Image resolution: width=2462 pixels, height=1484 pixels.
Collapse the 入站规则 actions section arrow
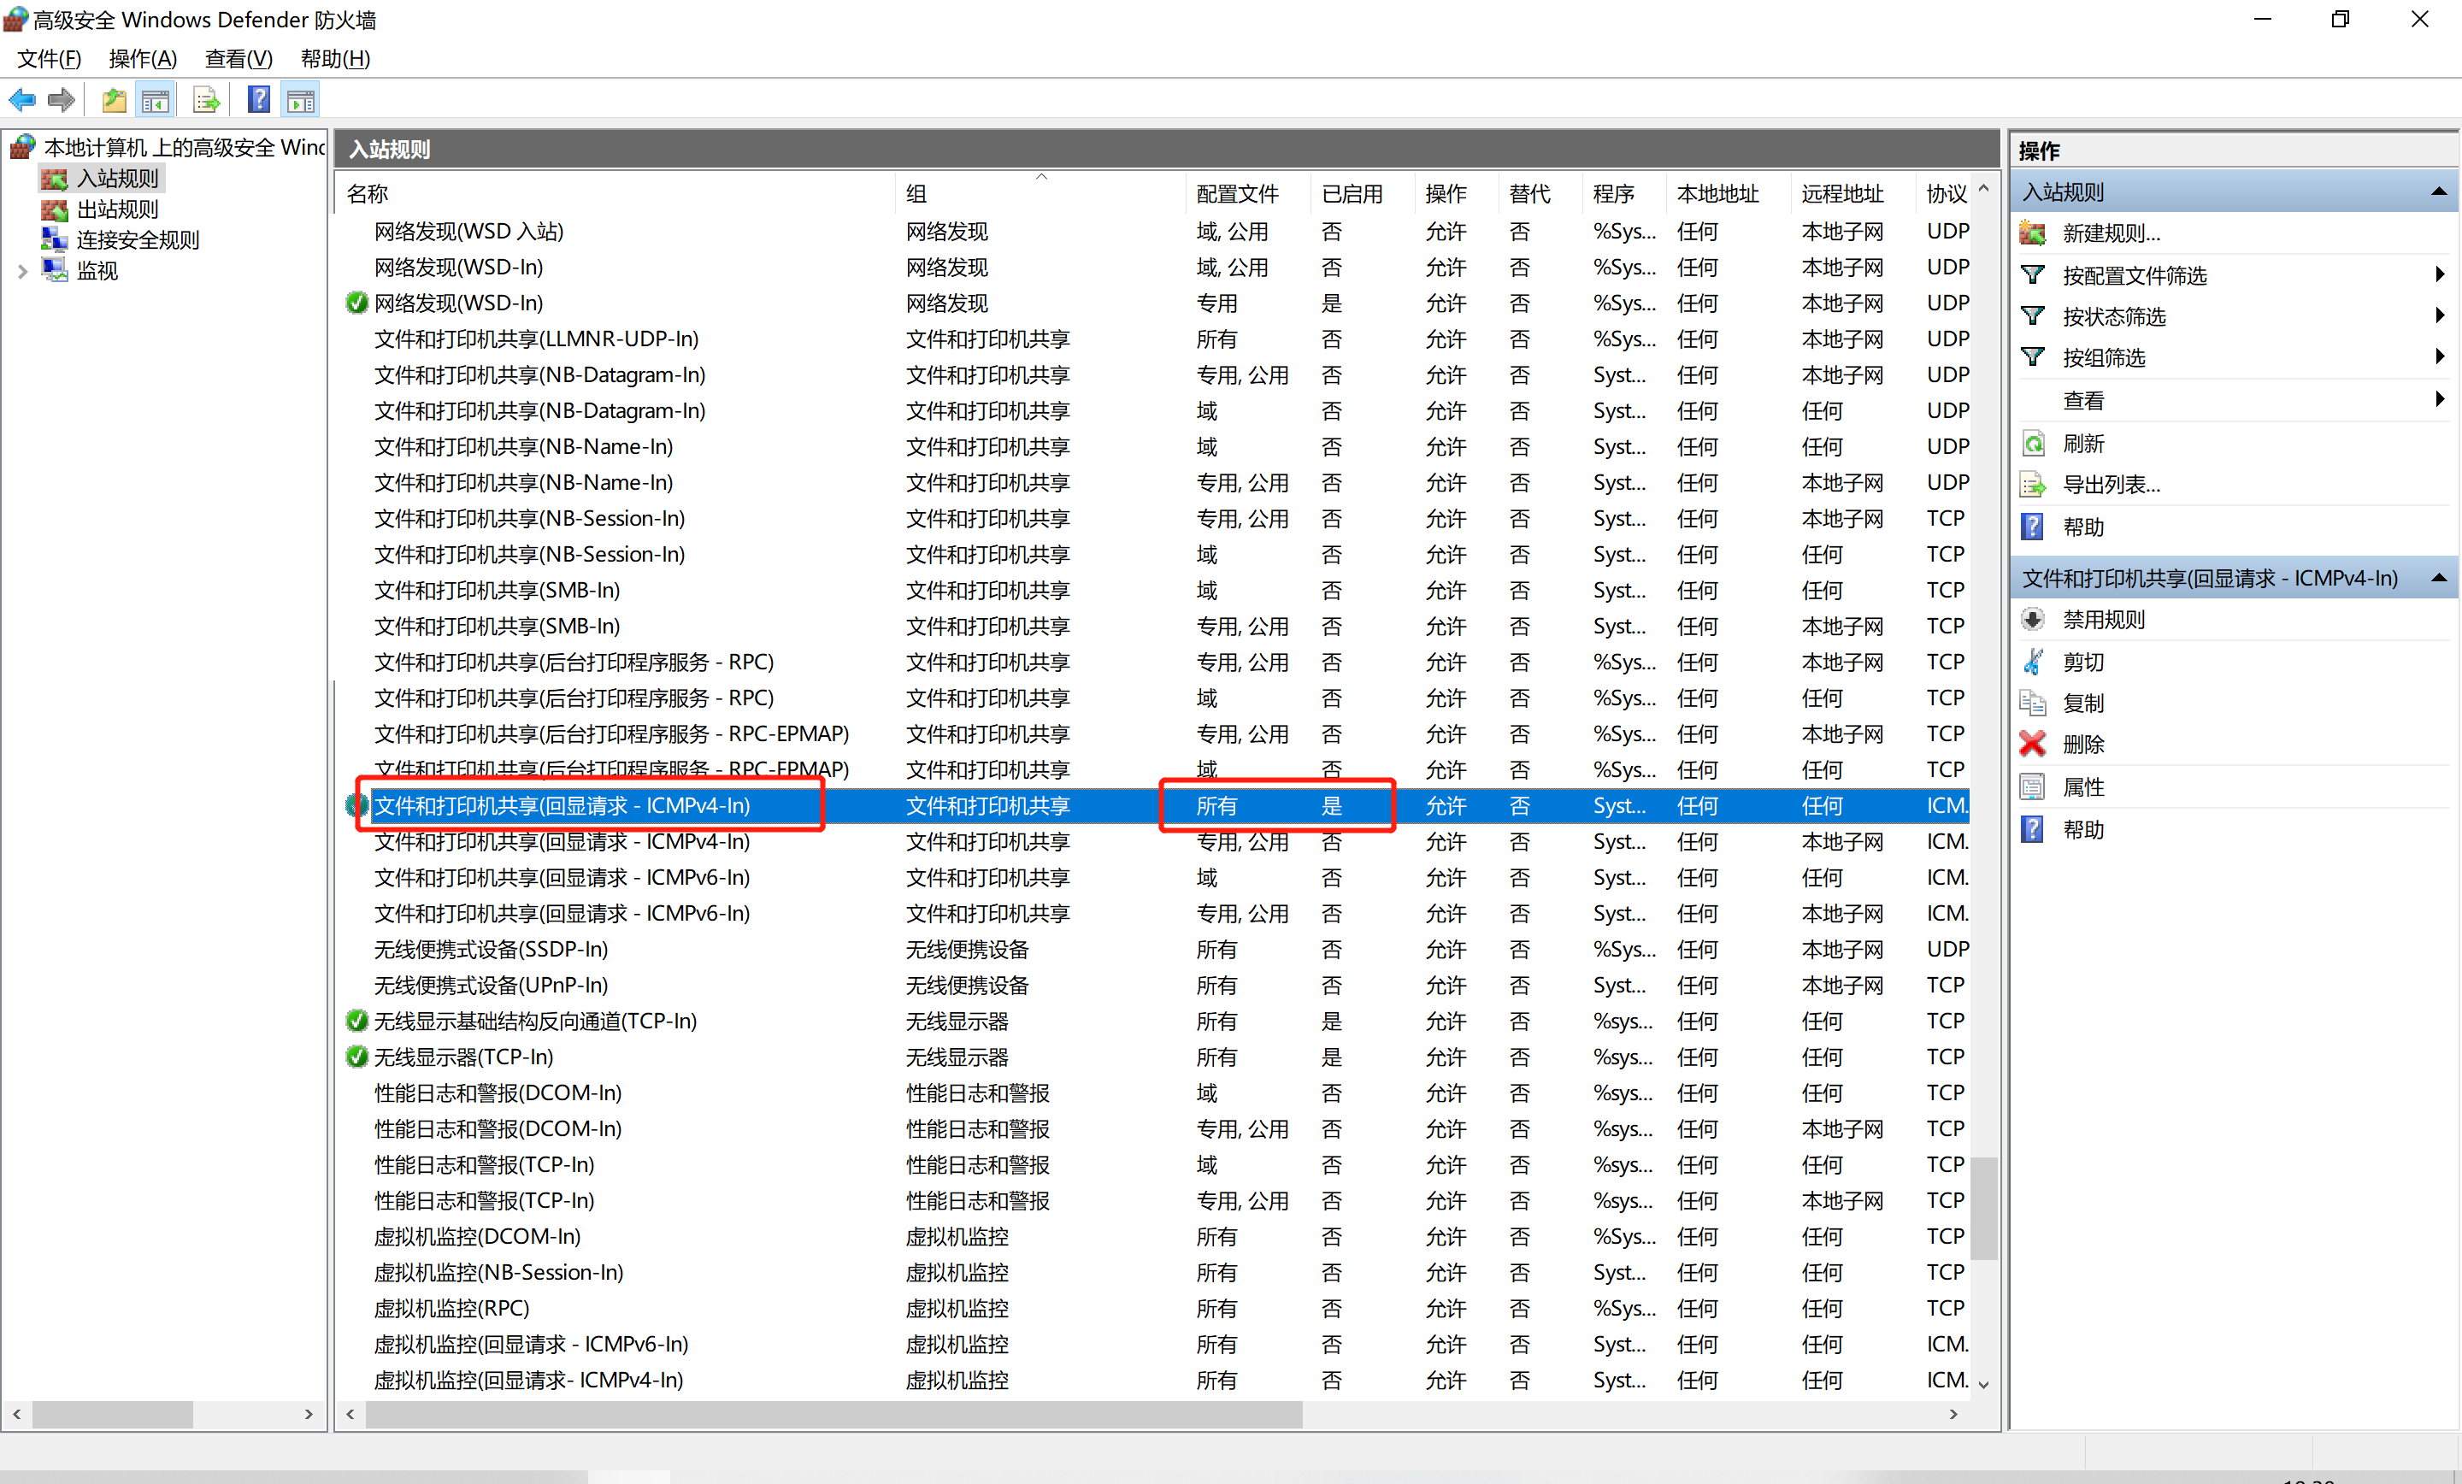(2439, 191)
